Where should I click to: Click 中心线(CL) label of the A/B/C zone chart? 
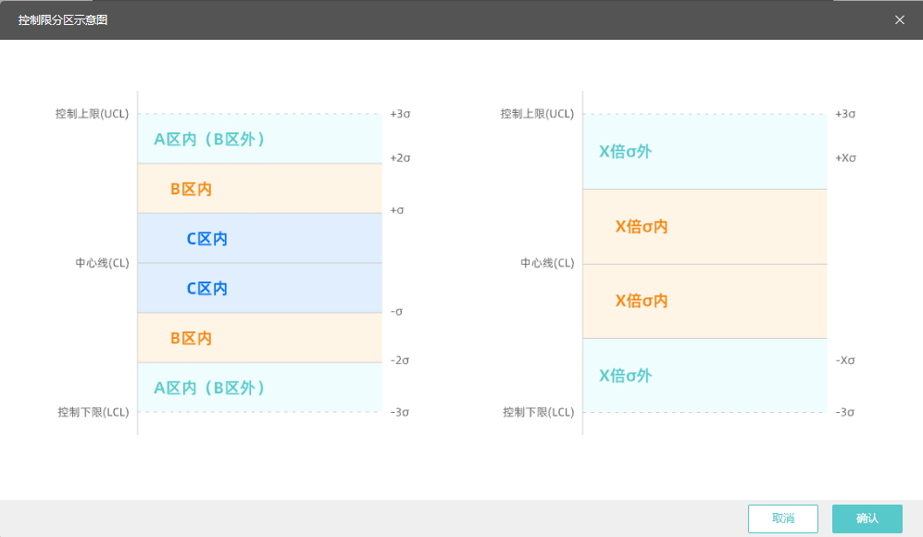coord(102,263)
